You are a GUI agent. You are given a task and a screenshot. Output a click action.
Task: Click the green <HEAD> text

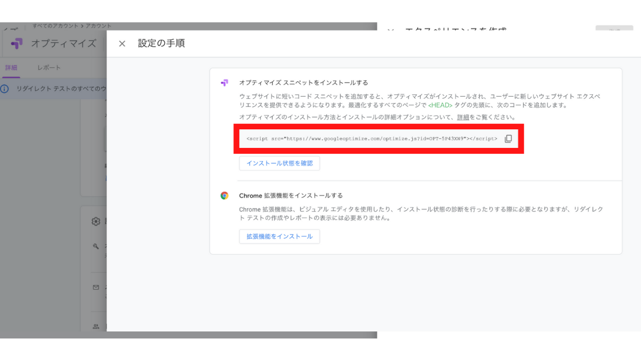[440, 105]
